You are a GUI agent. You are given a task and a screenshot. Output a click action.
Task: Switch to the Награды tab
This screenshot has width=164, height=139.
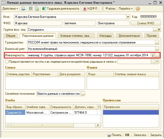point(105,36)
